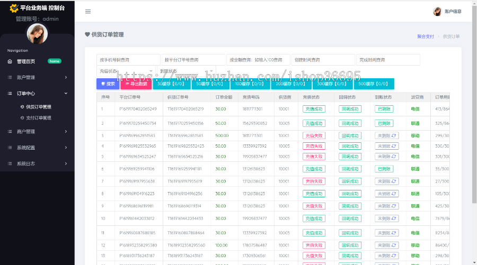Viewport: 477px width, 265px height.
Task: Click the refresh icon on row 3's 未到账
Action: tap(394, 136)
